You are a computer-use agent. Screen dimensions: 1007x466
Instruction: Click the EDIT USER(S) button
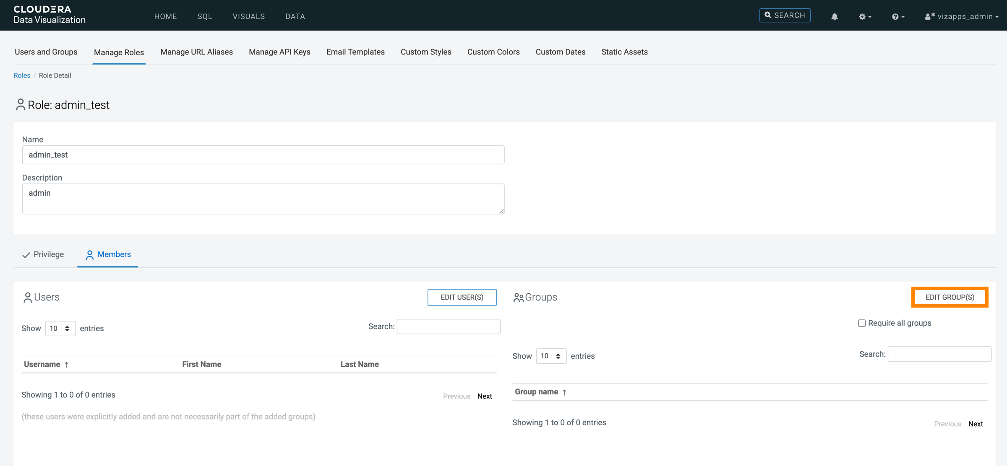[x=462, y=297]
